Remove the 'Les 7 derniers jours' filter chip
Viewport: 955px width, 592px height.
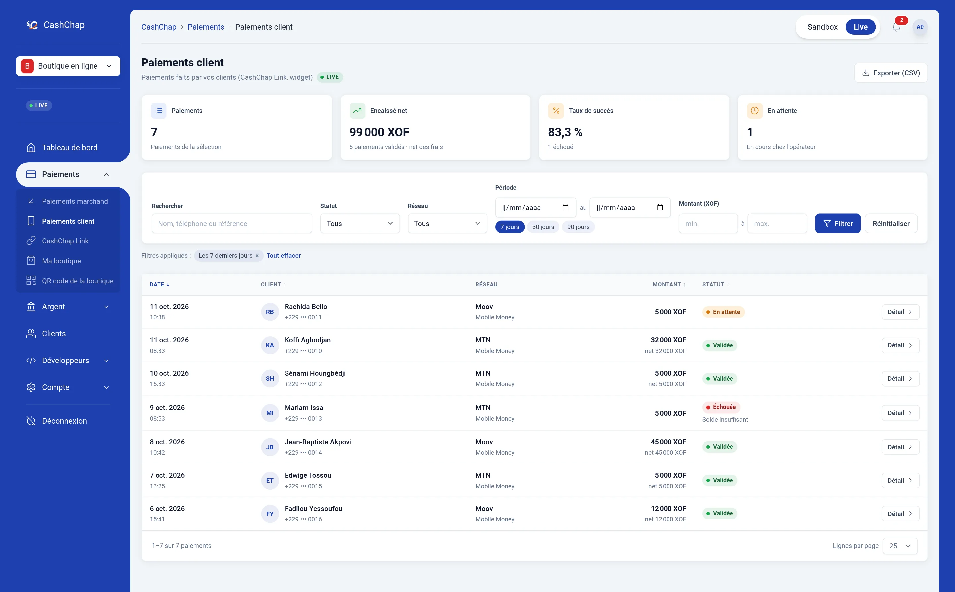coord(257,256)
